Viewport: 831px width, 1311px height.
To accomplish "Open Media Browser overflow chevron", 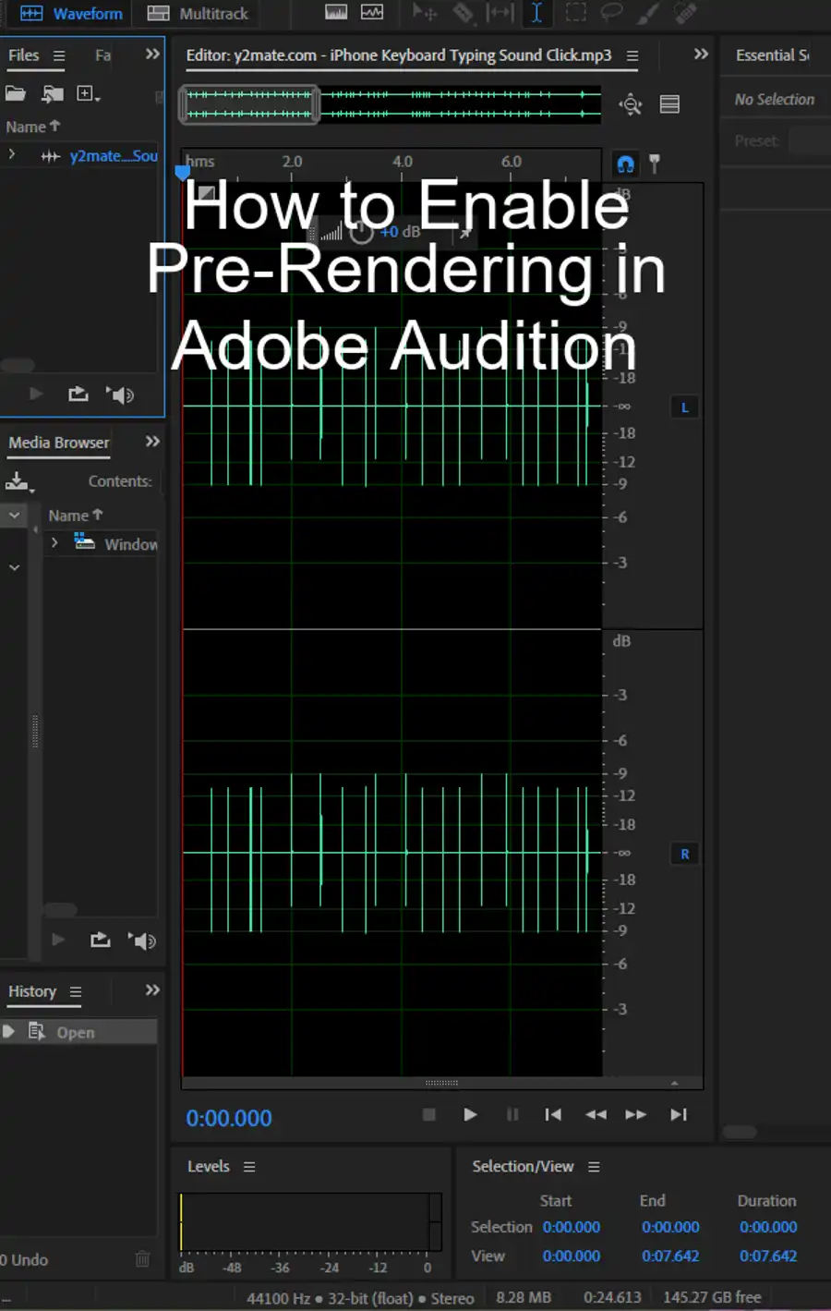I will pyautogui.click(x=152, y=442).
